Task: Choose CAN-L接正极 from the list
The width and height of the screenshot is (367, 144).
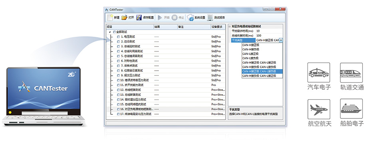Action: click(262, 54)
